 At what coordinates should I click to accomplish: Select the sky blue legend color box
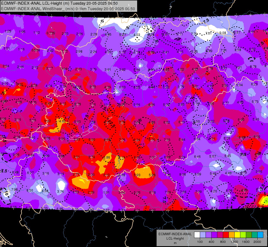[260, 235]
